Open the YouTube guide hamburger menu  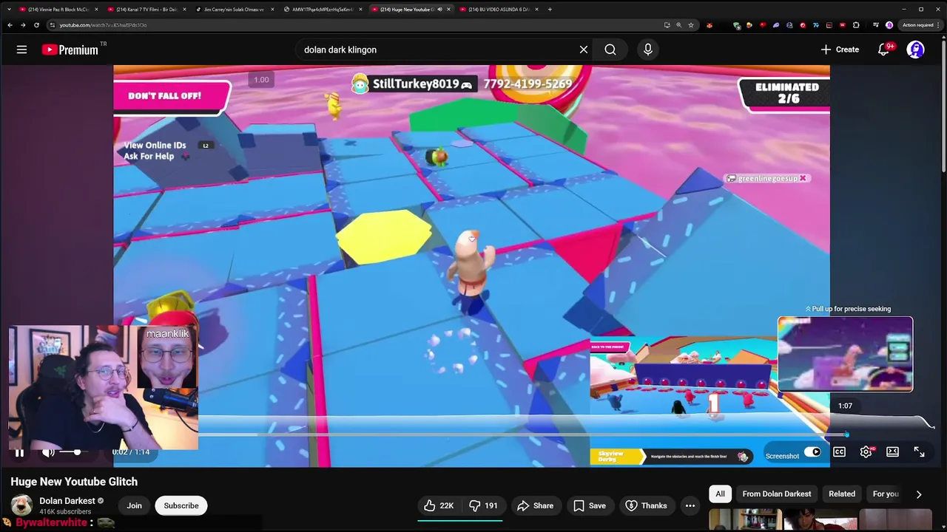pyautogui.click(x=21, y=50)
